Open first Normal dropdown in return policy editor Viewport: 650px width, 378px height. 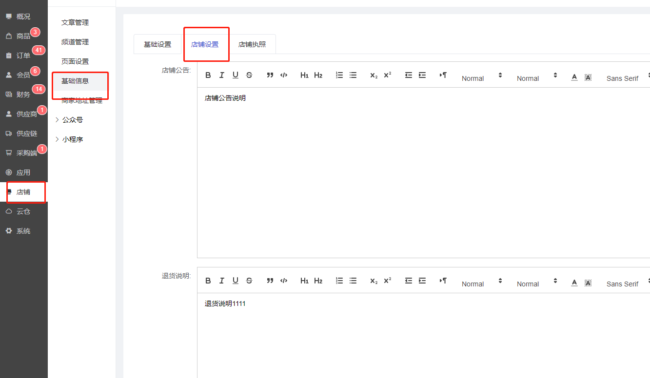pos(481,283)
